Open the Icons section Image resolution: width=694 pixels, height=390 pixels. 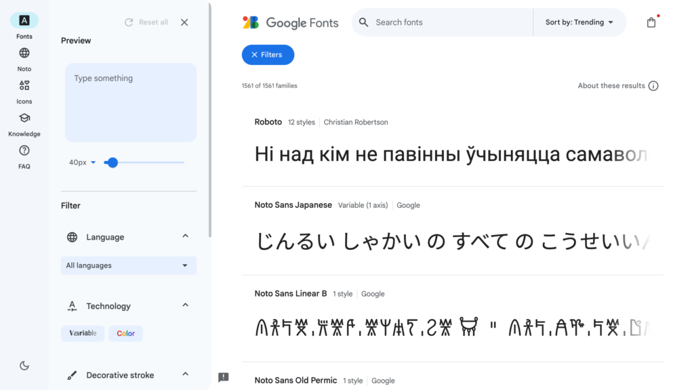pyautogui.click(x=24, y=91)
